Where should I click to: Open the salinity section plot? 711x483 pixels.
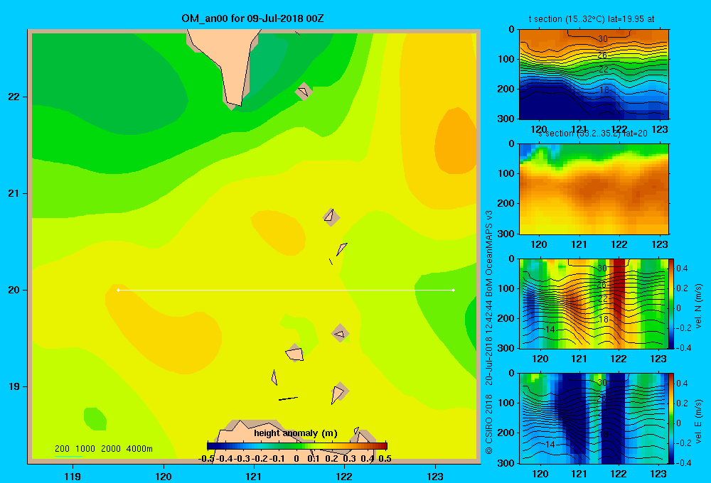[594, 189]
